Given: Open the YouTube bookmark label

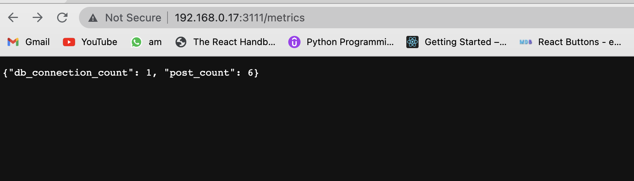Looking at the screenshot, I should (x=99, y=42).
